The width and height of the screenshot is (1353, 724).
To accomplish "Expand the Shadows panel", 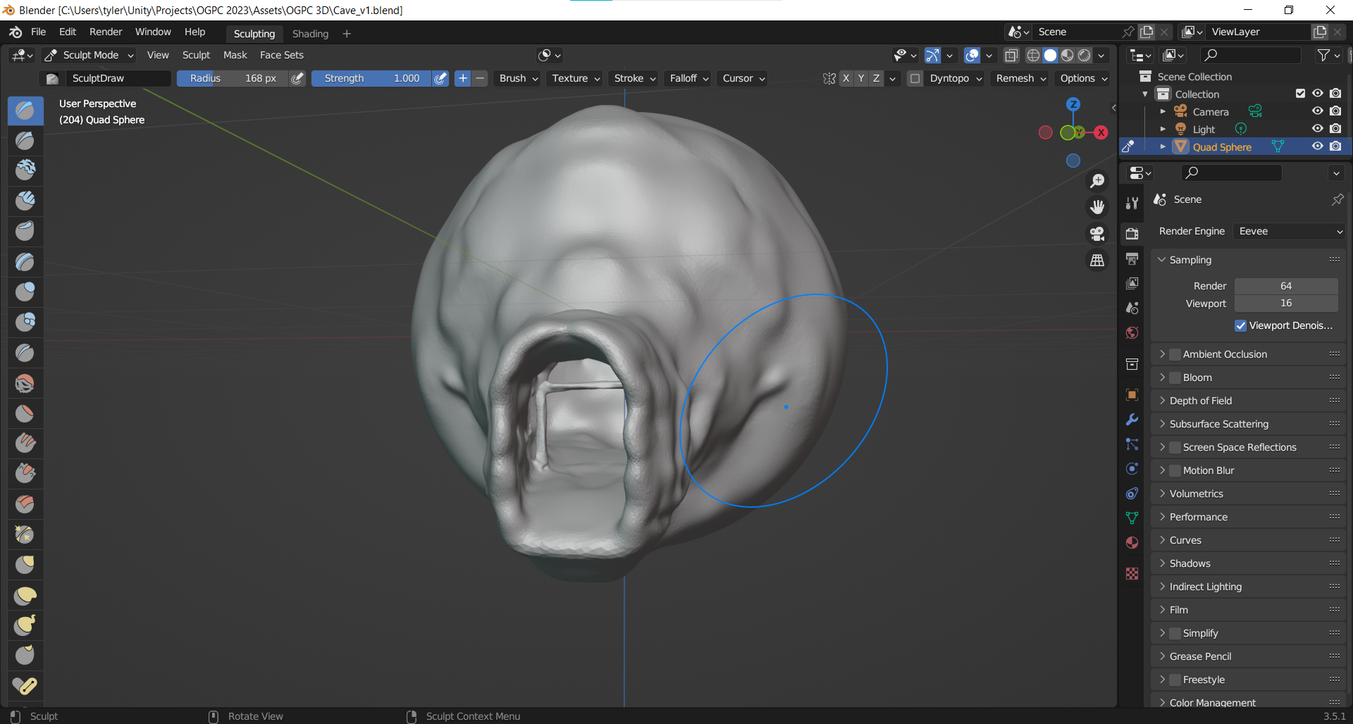I will pyautogui.click(x=1190, y=563).
